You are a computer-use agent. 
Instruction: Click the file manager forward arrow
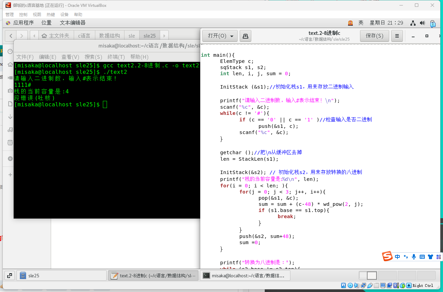pos(22,36)
